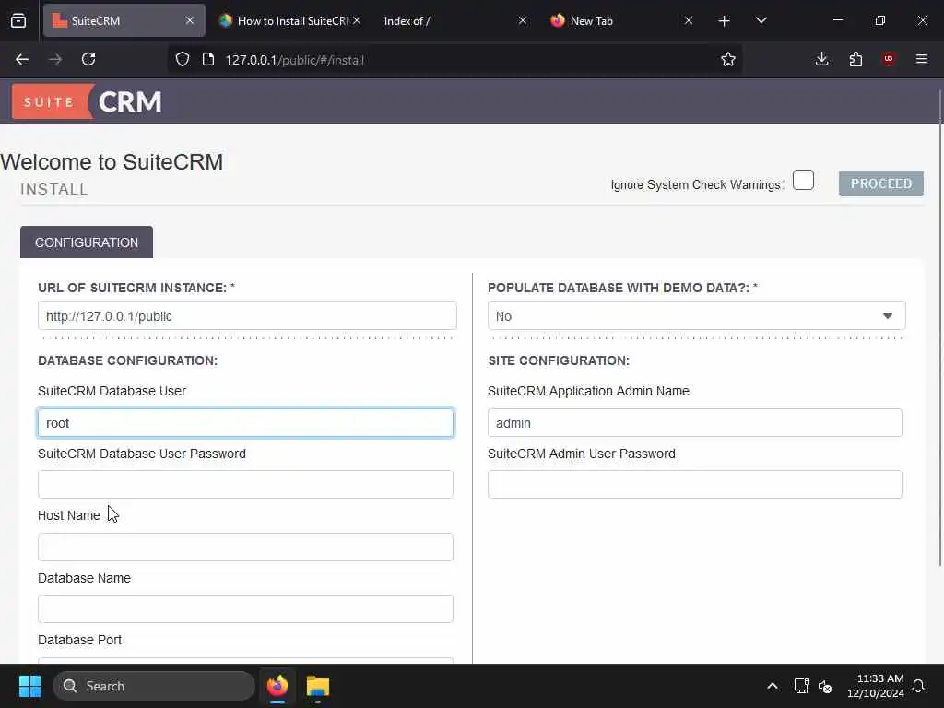
Task: Click the URL of SuiteCRM Instance field
Action: 247,316
